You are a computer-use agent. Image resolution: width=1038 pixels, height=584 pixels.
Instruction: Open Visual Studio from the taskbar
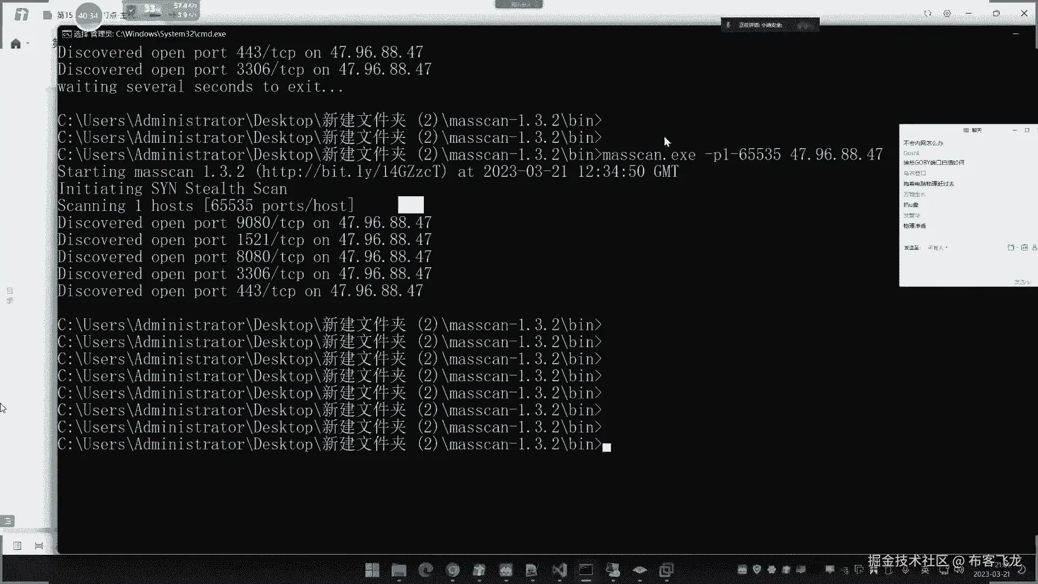pyautogui.click(x=560, y=570)
